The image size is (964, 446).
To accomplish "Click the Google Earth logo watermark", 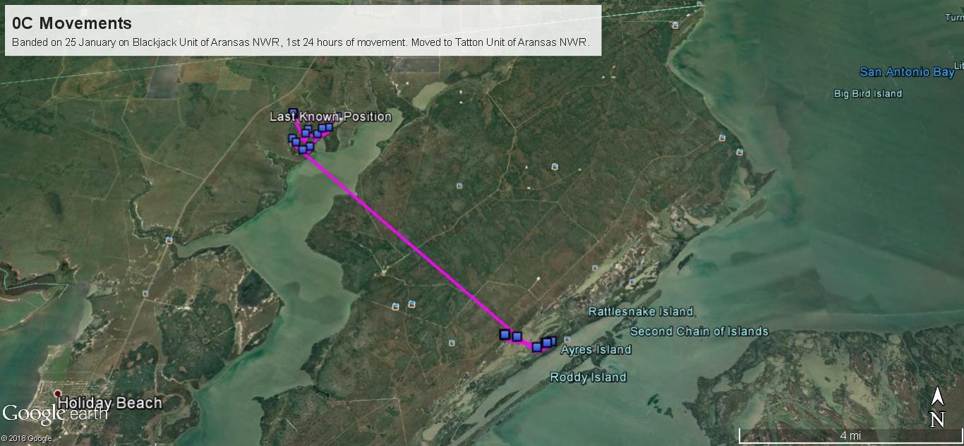I will [54, 414].
